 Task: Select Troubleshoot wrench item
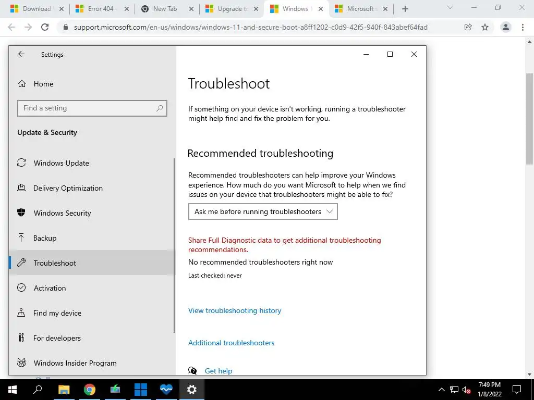pyautogui.click(x=91, y=262)
